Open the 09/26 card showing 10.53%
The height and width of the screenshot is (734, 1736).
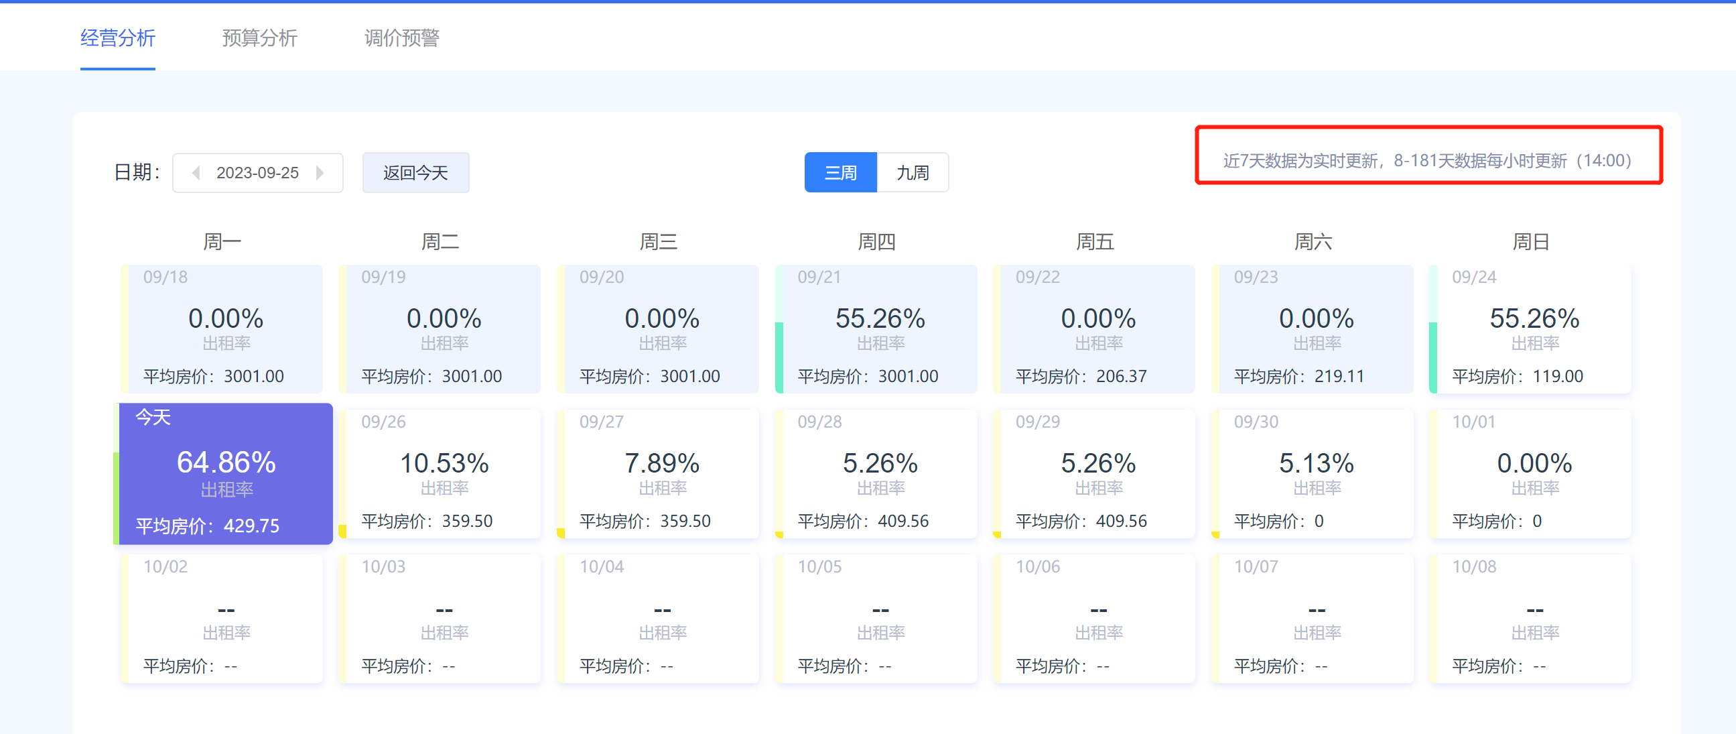click(440, 474)
